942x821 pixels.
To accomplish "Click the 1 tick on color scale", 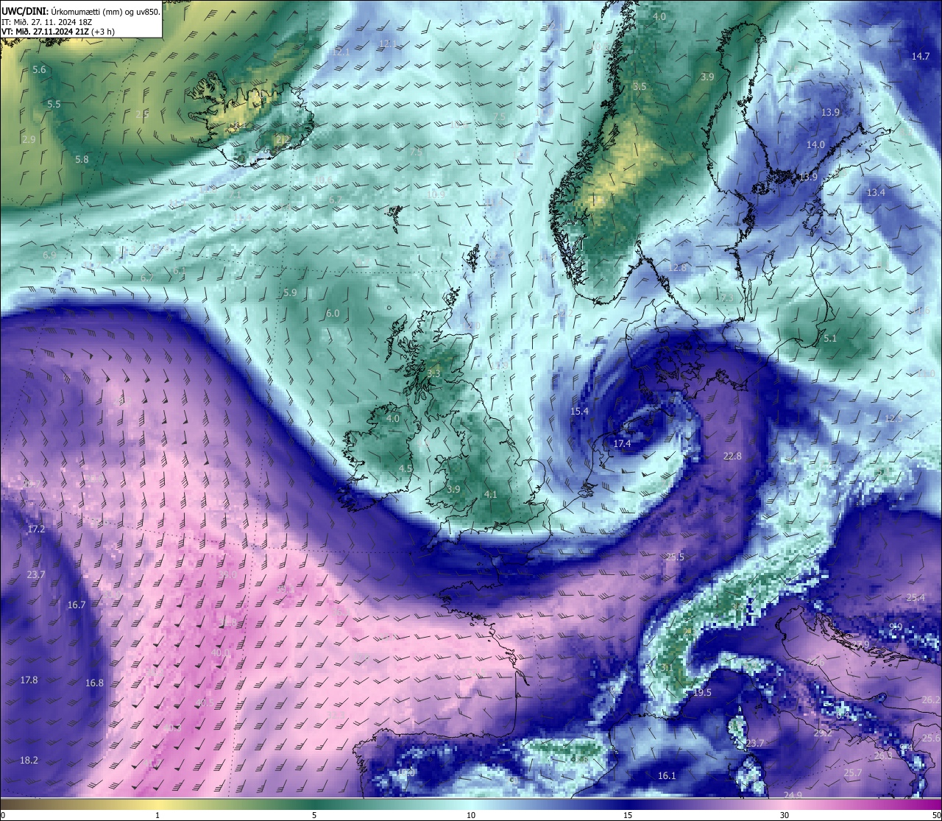I will (157, 815).
